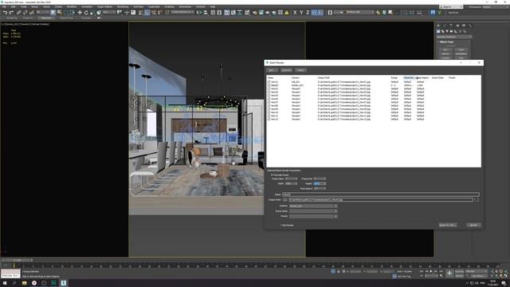Open the Preset dropdown in Batch Render
Image resolution: width=510 pixels, height=287 pixels.
313,216
